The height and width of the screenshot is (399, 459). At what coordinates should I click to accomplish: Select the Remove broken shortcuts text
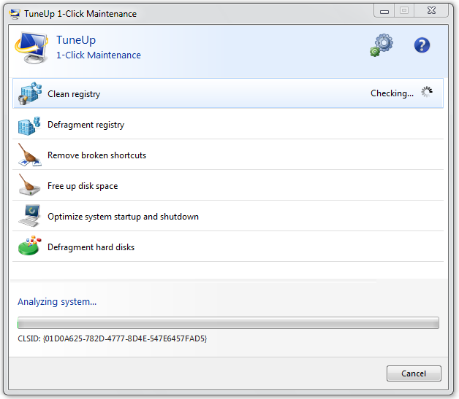(96, 155)
